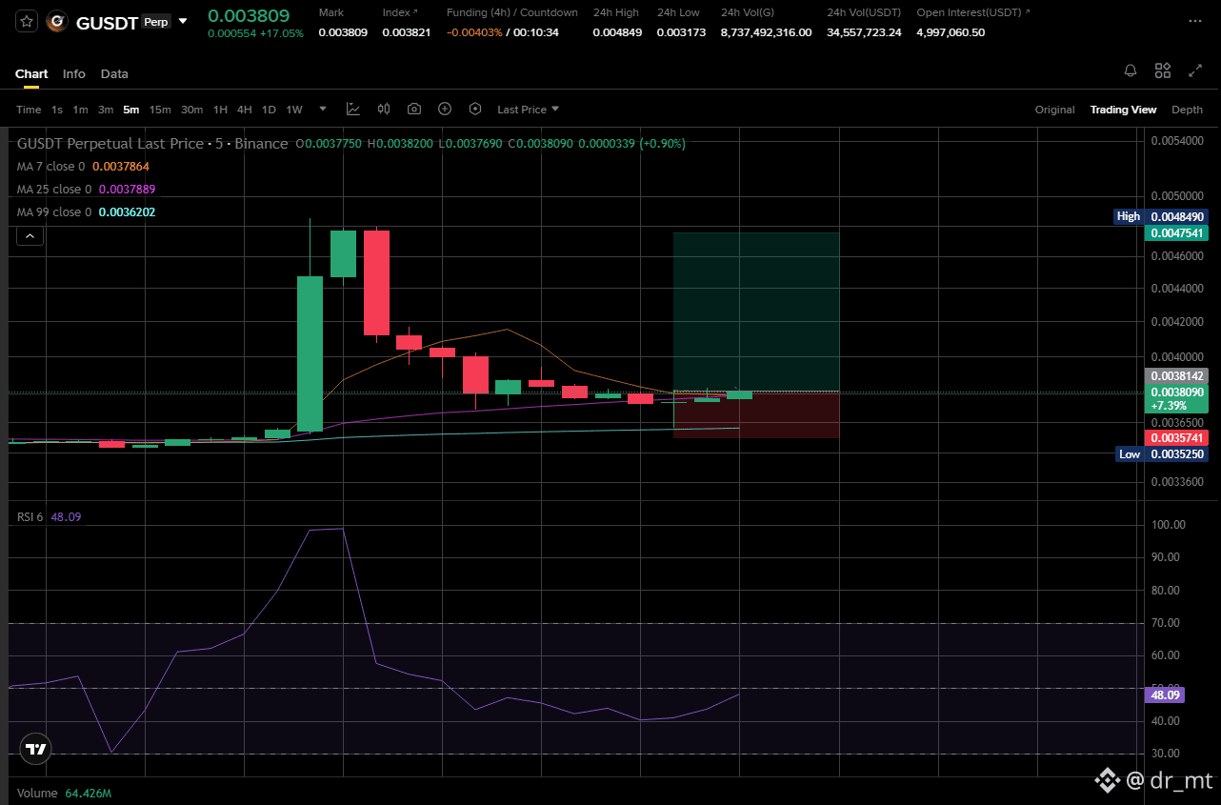1221x805 pixels.
Task: Select the 3m interval
Action: [x=106, y=110]
